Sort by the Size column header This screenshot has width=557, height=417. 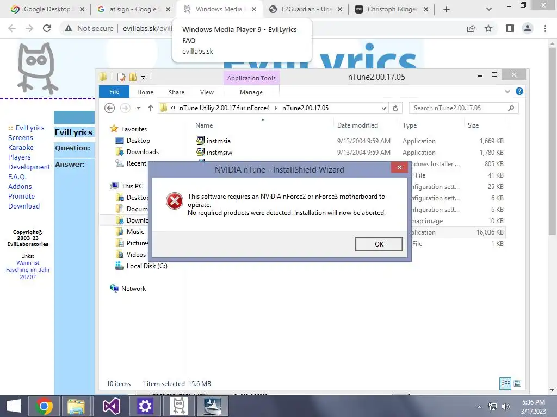click(x=473, y=125)
